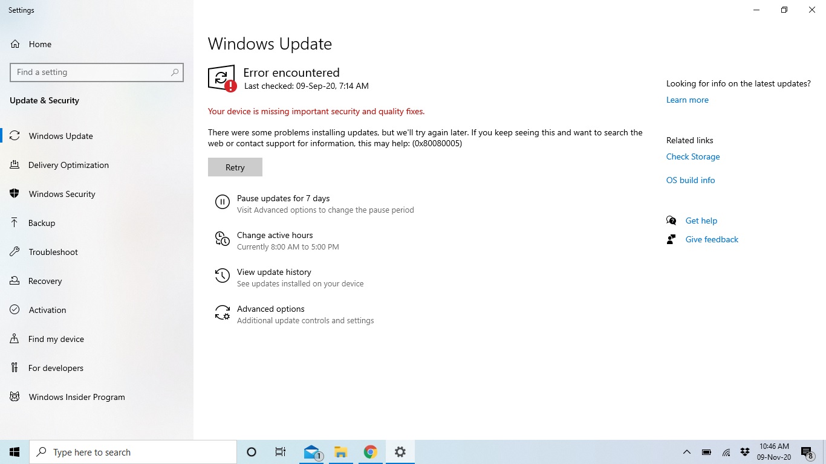
Task: Open Advanced options
Action: (x=271, y=309)
